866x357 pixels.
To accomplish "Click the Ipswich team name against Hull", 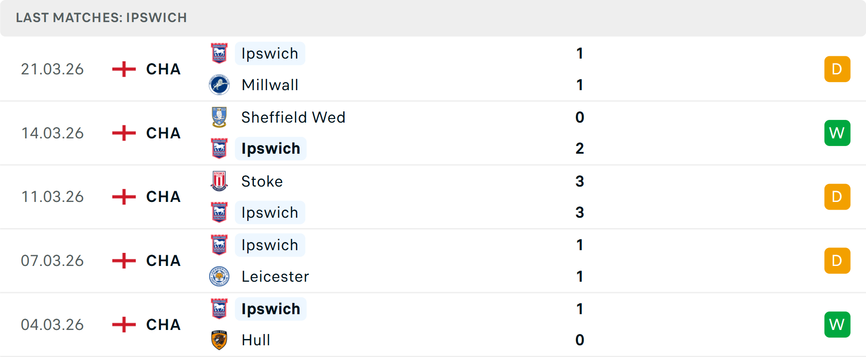I will 271,309.
